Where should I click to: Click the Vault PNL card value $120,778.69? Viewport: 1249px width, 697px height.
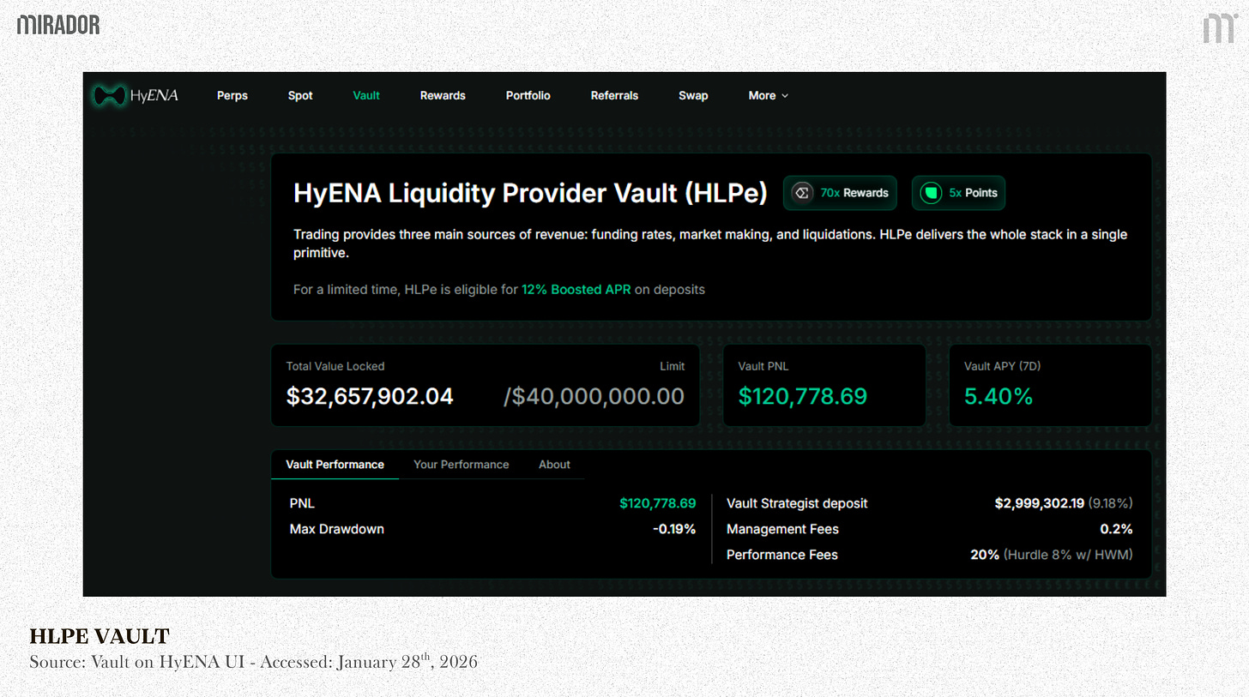coord(803,396)
